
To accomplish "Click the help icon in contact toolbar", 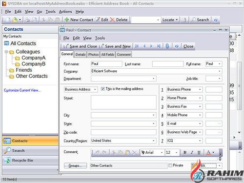I will 177,46.
